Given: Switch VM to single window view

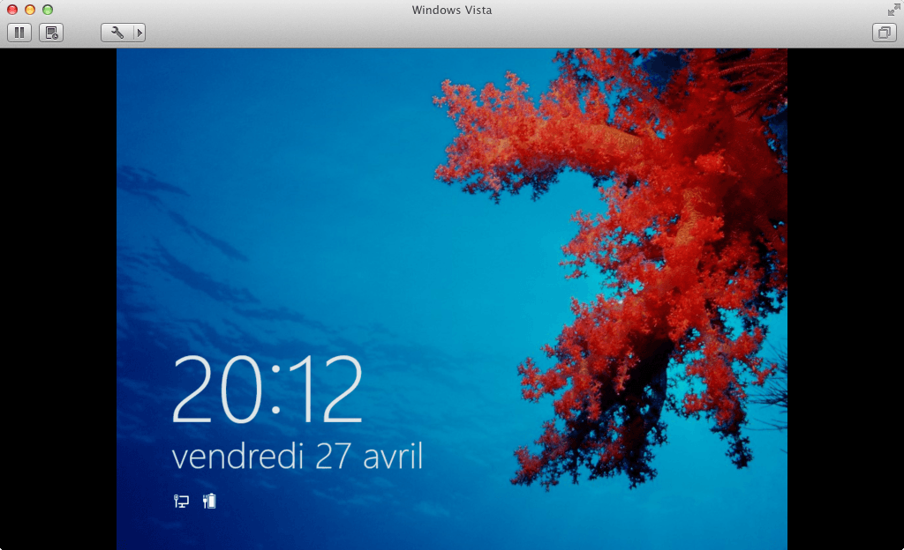Looking at the screenshot, I should [x=885, y=33].
